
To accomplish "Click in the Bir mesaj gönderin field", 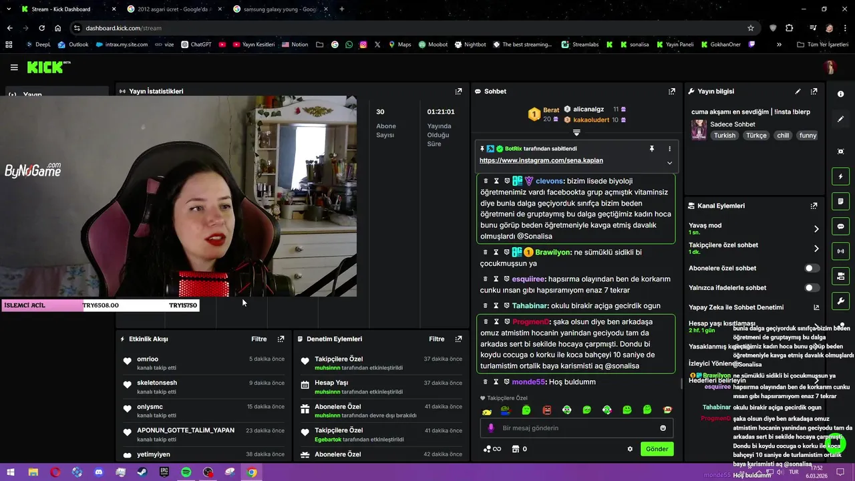I will click(576, 428).
